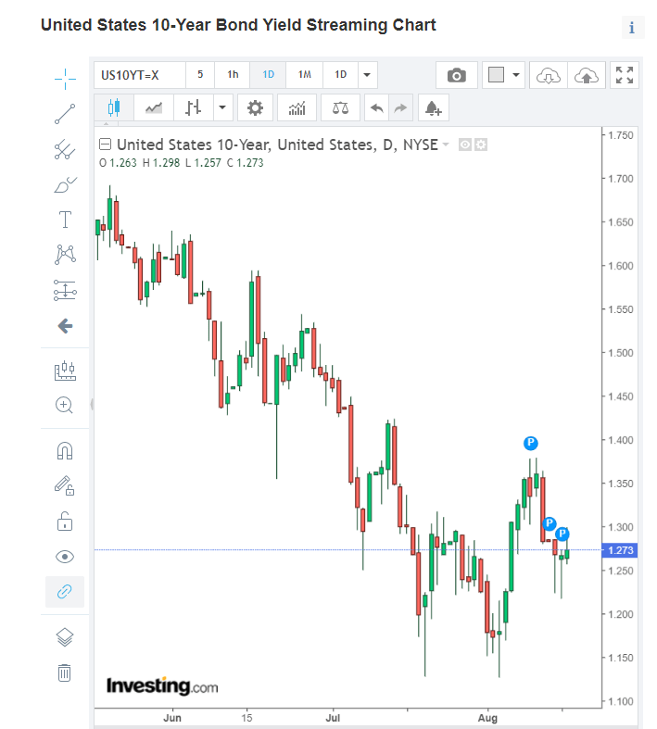Click the US10YT=X symbol input field

[x=140, y=75]
